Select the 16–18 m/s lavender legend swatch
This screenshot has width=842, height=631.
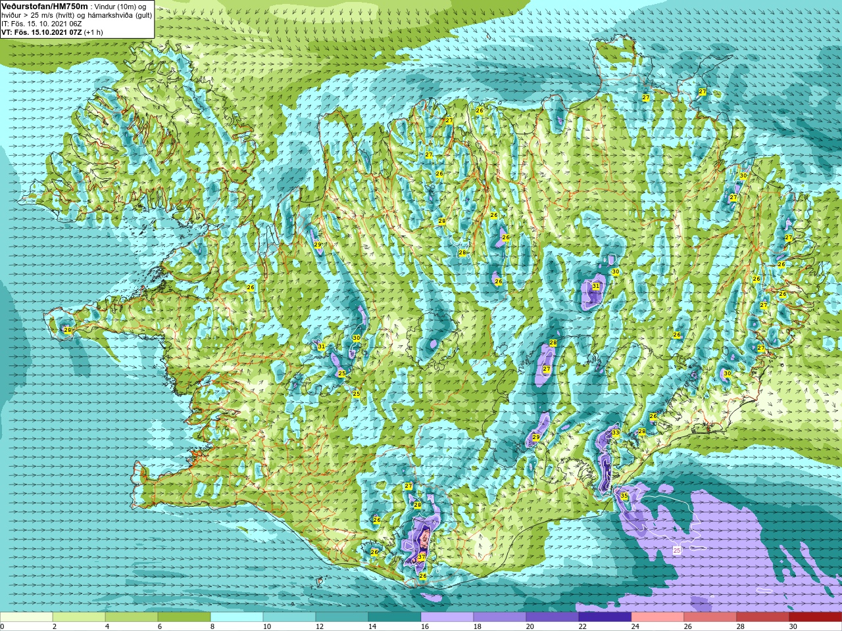pos(447,617)
